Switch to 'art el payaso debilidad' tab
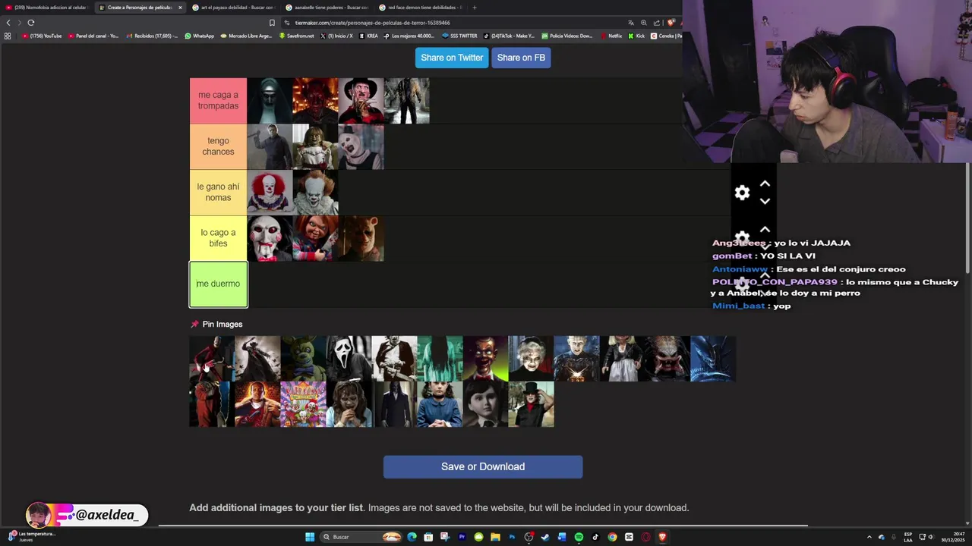The height and width of the screenshot is (546, 972). (234, 8)
